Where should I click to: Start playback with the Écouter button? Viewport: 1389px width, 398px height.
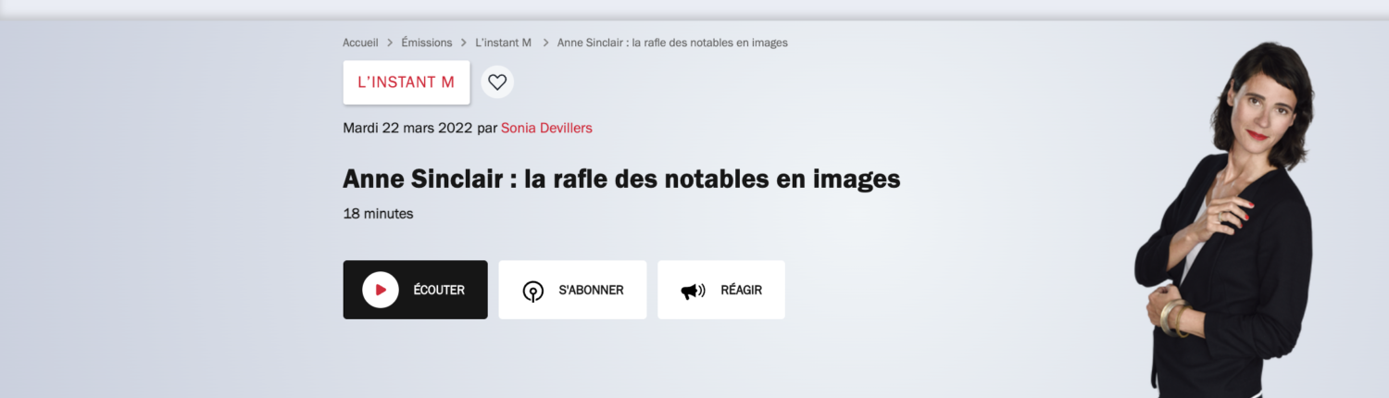tap(415, 290)
